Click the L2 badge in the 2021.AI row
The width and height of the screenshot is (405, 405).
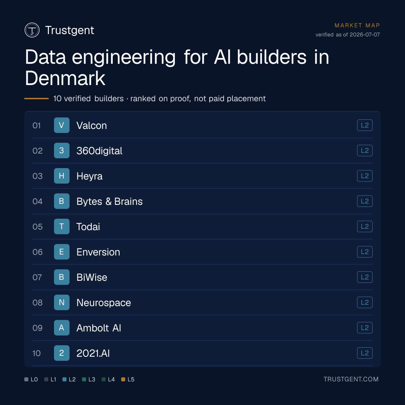click(365, 353)
